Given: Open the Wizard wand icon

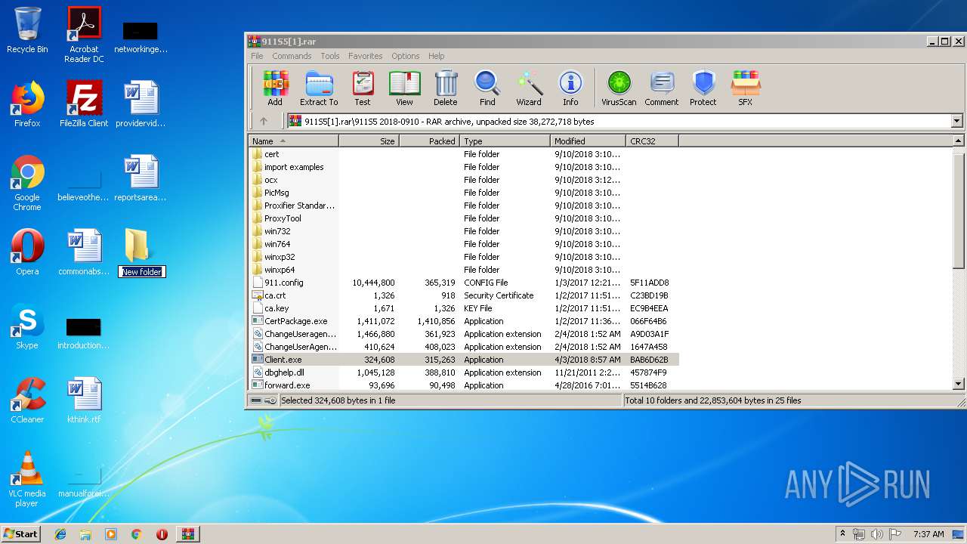Looking at the screenshot, I should click(529, 88).
